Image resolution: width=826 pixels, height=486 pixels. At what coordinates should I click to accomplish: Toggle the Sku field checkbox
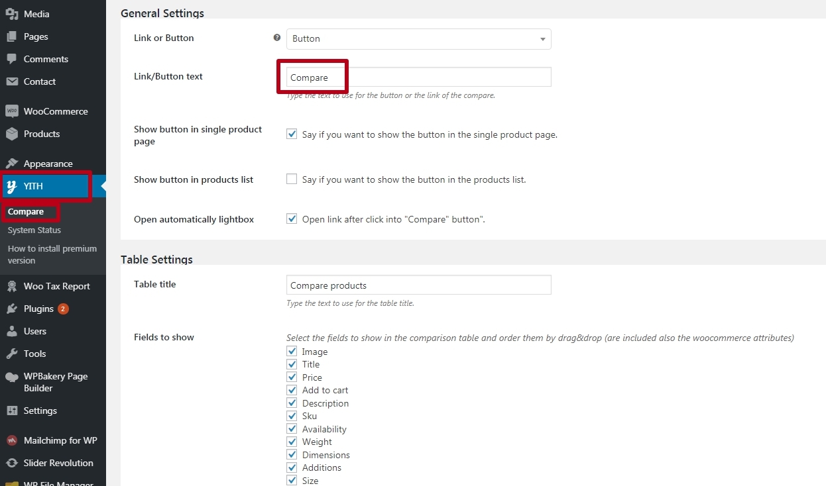[x=292, y=416]
